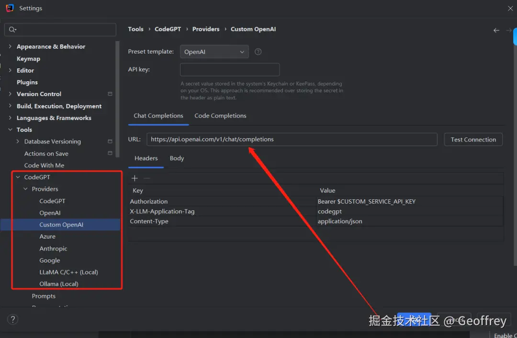Viewport: 517px width, 338px height.
Task: Select Ollama (Local) provider
Action: point(59,284)
